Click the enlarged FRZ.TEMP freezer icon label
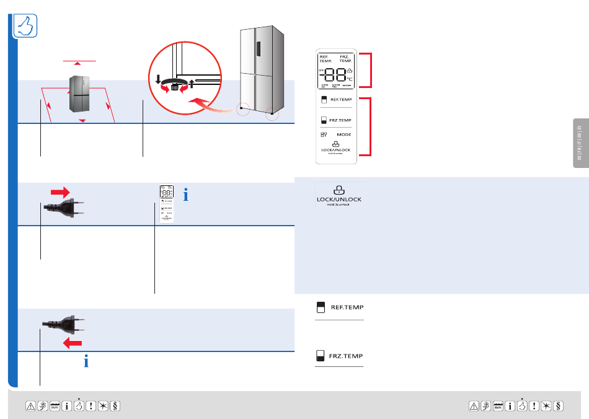Viewport: 589px width, 419px height. pyautogui.click(x=340, y=356)
